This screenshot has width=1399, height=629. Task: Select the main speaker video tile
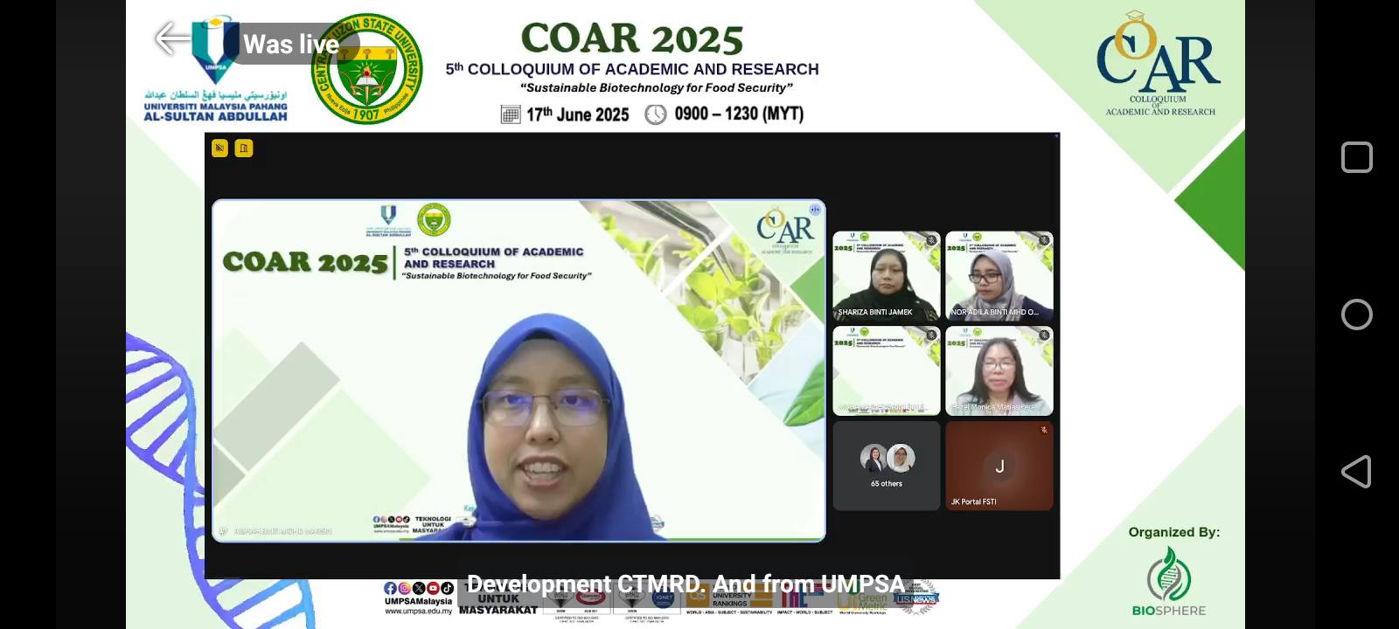[519, 370]
